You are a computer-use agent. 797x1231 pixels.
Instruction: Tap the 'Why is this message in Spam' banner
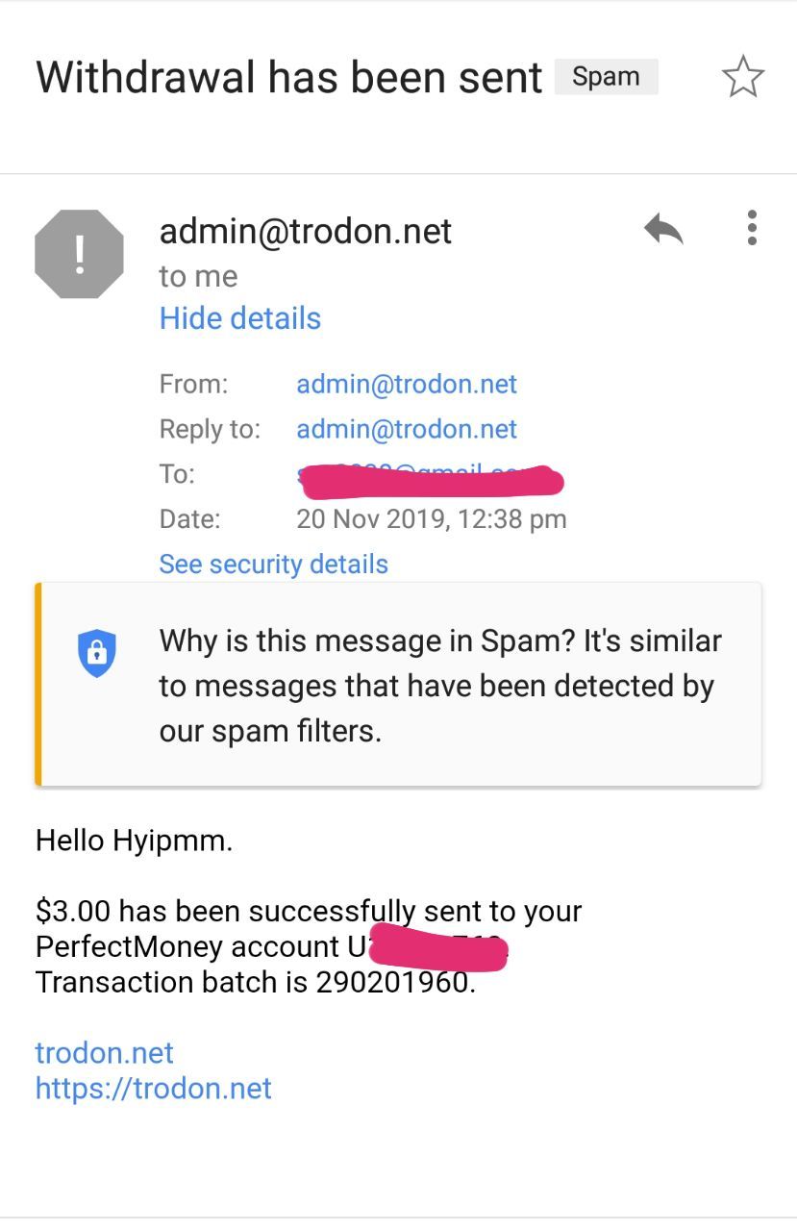coord(439,686)
